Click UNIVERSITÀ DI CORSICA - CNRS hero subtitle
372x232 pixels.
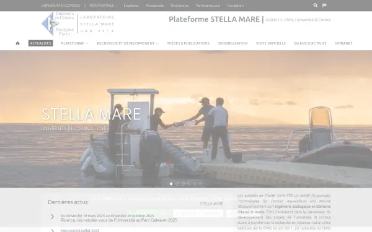point(75,128)
